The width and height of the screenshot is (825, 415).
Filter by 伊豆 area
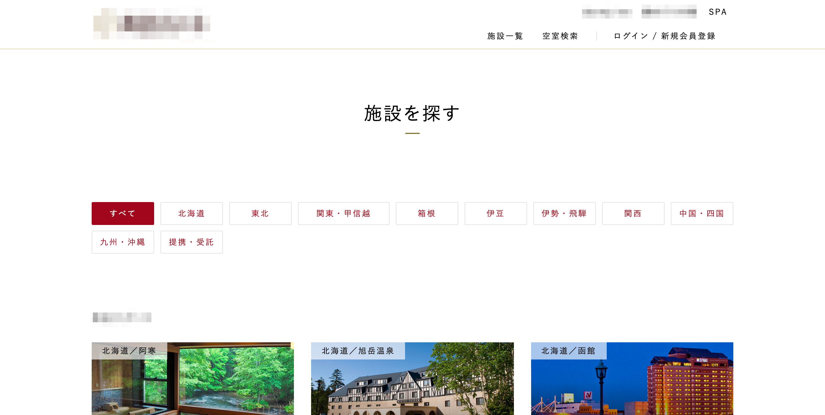[x=496, y=213]
